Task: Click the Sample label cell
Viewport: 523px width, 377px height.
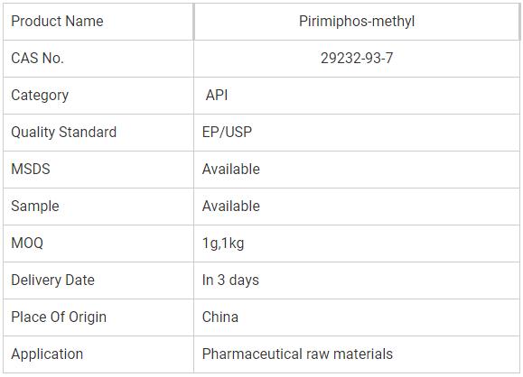Action: [98, 207]
